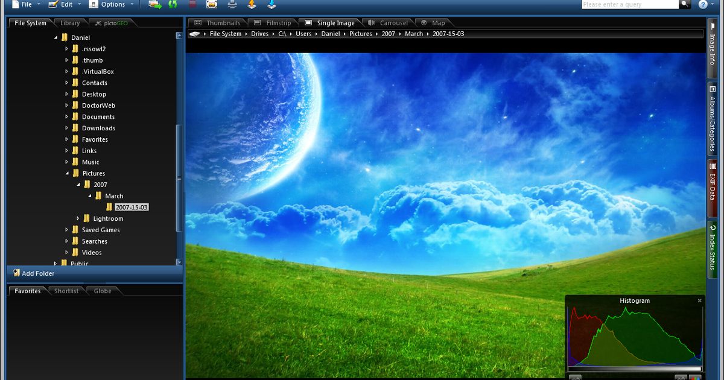Screen dimensions: 724x380
Task: Collapse the 2007 folder
Action: click(78, 185)
